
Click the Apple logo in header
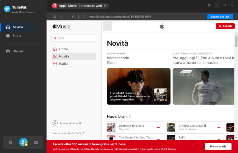point(162,26)
